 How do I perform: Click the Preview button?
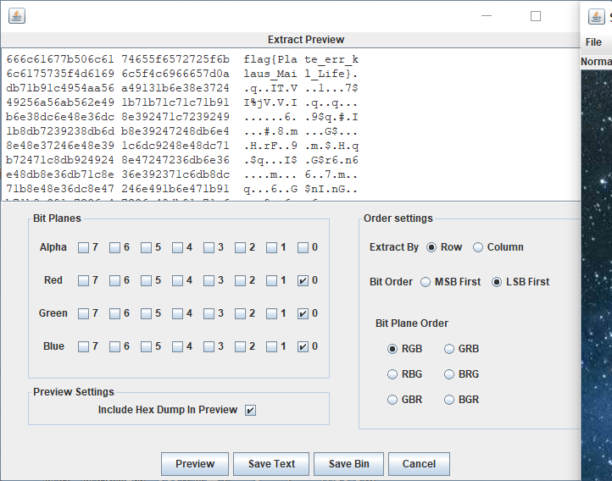(x=195, y=464)
